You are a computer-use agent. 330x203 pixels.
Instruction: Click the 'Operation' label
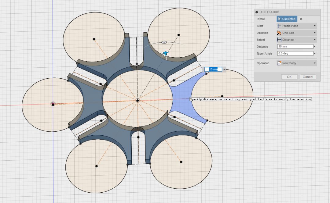coord(263,63)
